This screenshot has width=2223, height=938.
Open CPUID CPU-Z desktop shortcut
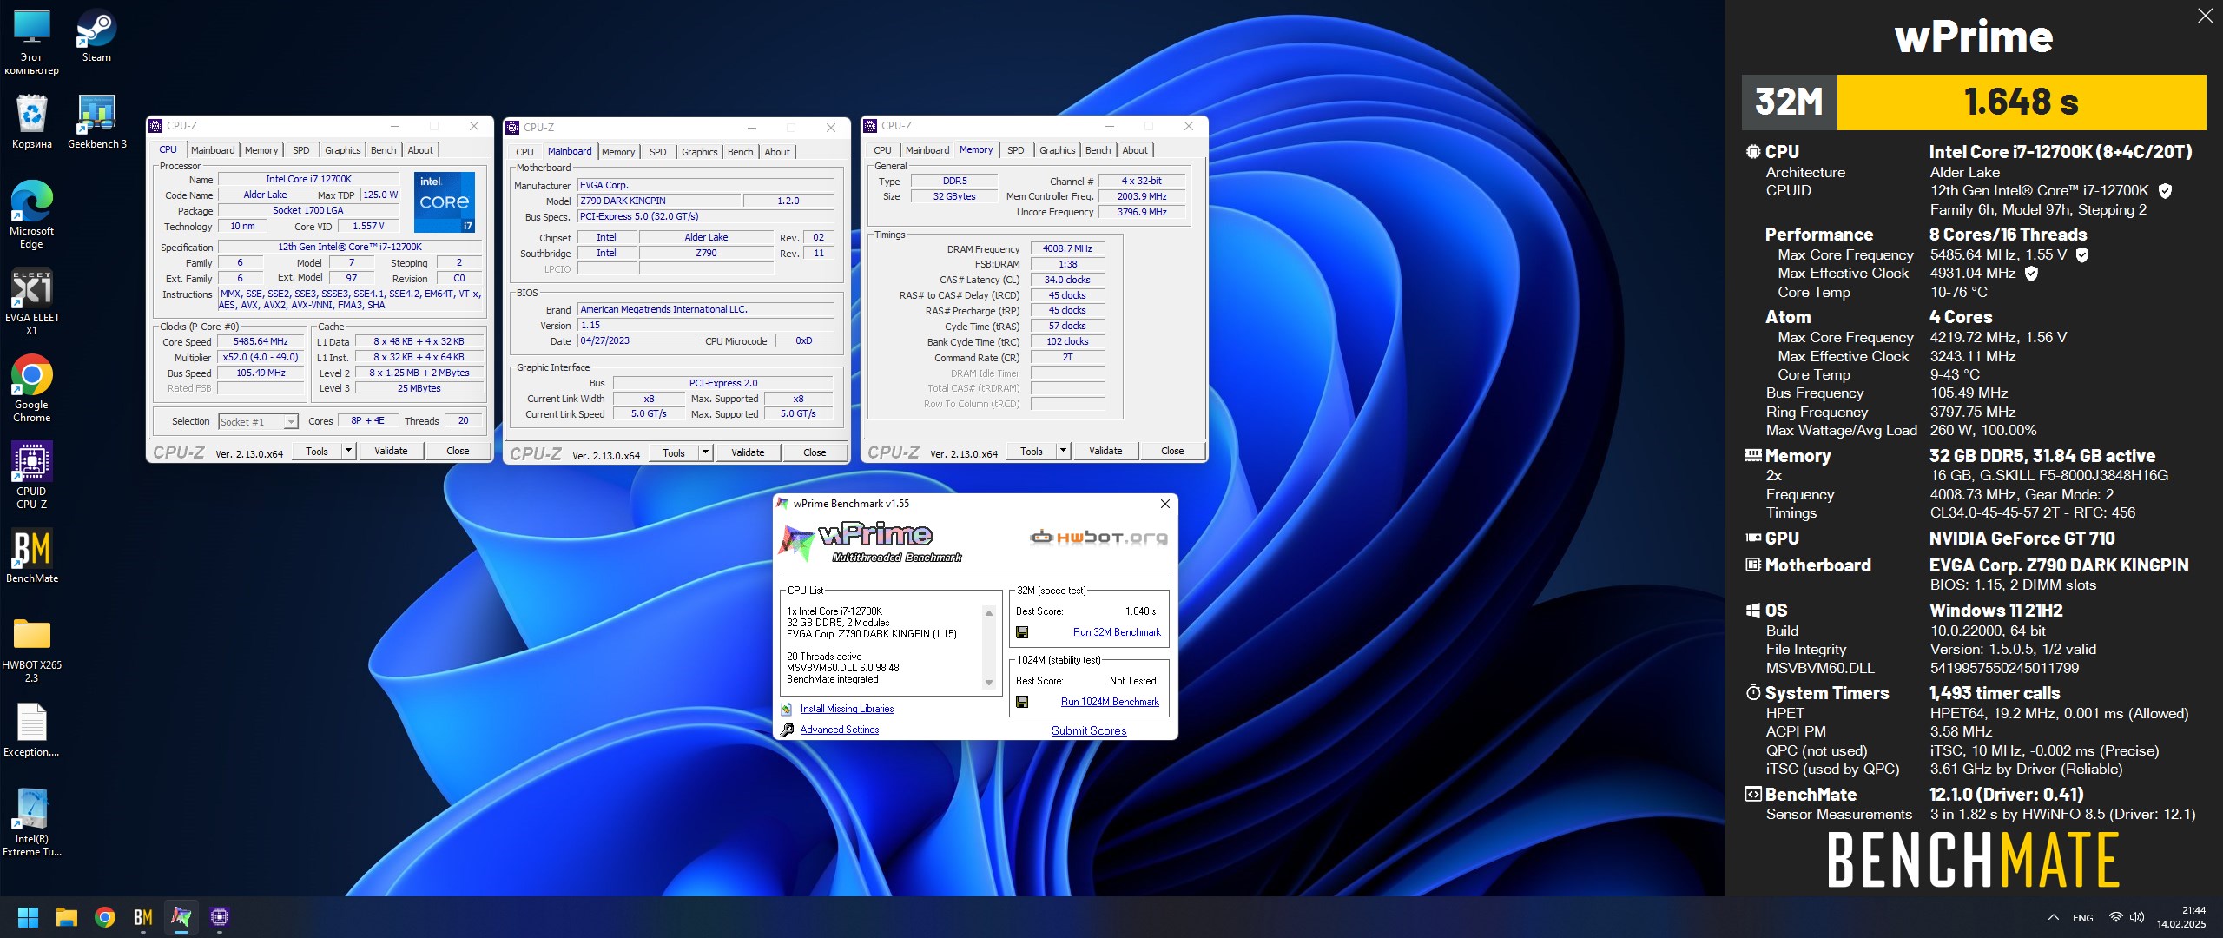coord(32,475)
